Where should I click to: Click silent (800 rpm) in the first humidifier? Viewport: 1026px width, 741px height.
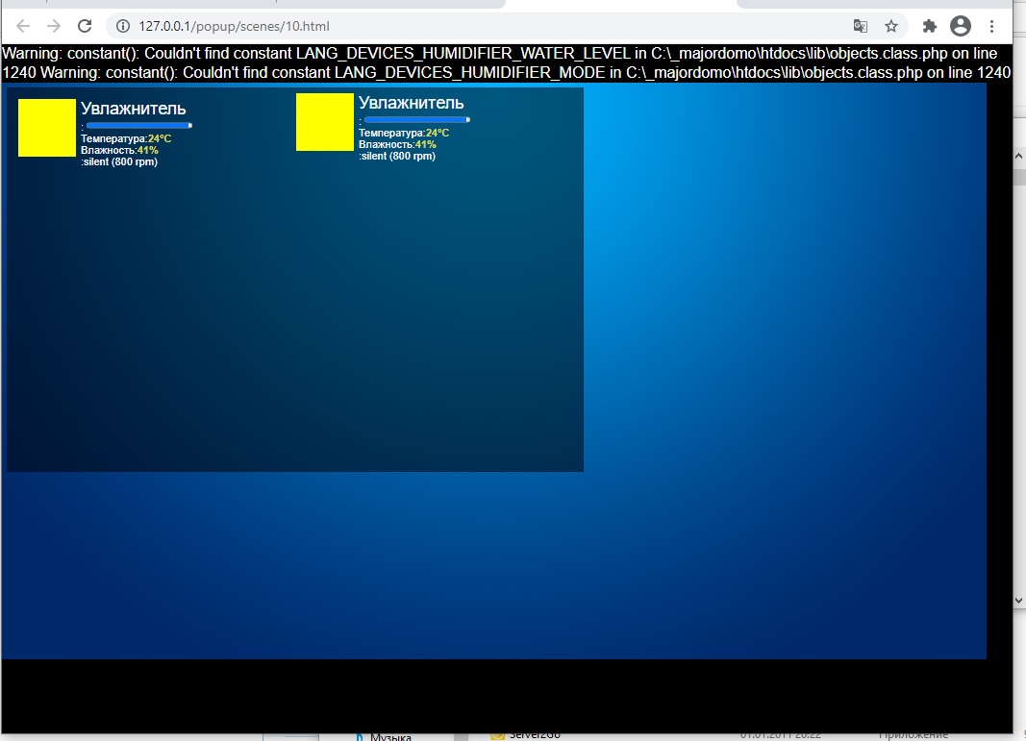pos(120,161)
